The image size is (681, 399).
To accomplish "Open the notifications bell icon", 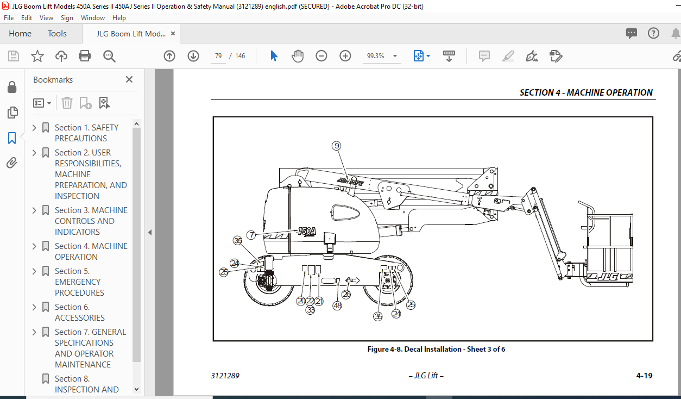I will pos(676,33).
